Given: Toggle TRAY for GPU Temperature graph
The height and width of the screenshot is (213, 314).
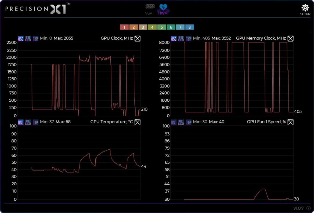Looking at the screenshot, I should 36,122.
